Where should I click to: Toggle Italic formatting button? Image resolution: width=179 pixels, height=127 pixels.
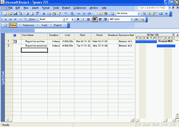point(83,19)
